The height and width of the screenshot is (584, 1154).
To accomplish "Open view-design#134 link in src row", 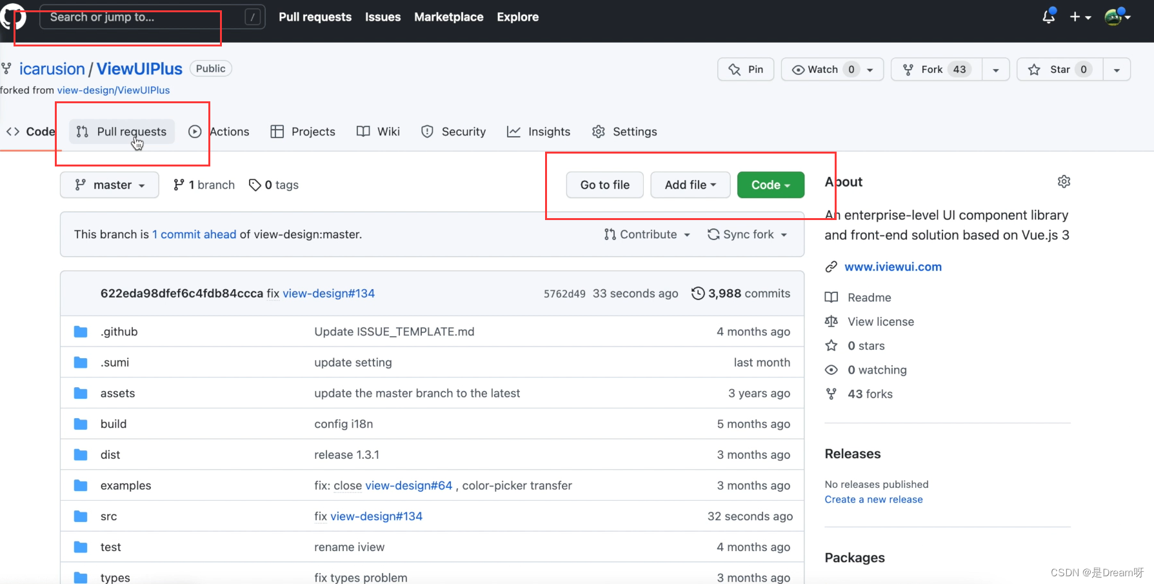I will pyautogui.click(x=377, y=516).
